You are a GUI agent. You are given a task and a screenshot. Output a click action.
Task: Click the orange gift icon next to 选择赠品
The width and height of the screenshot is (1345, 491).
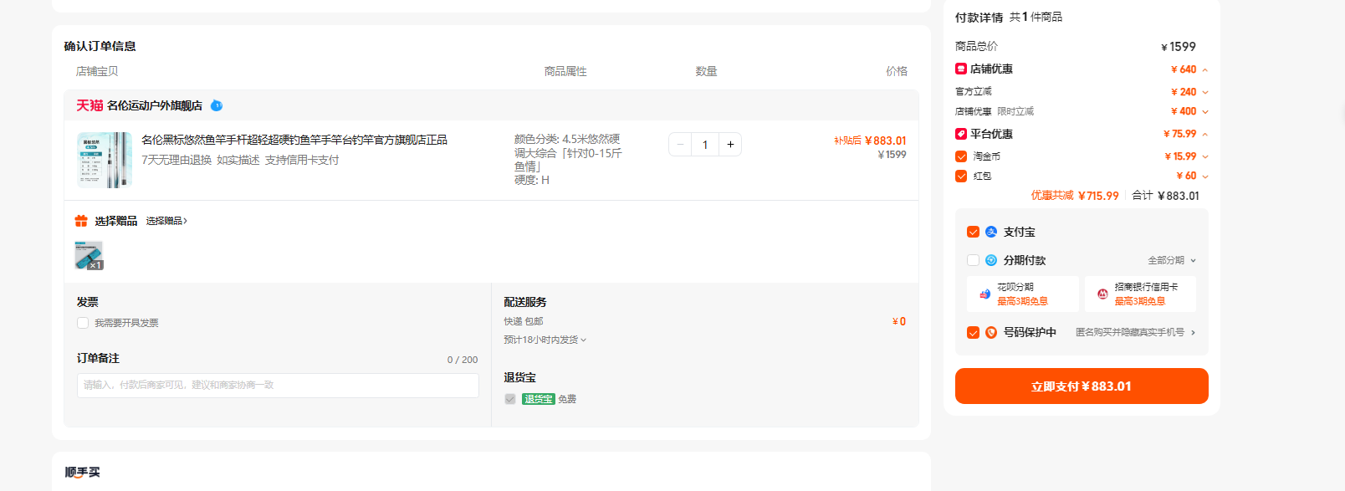[x=81, y=221]
